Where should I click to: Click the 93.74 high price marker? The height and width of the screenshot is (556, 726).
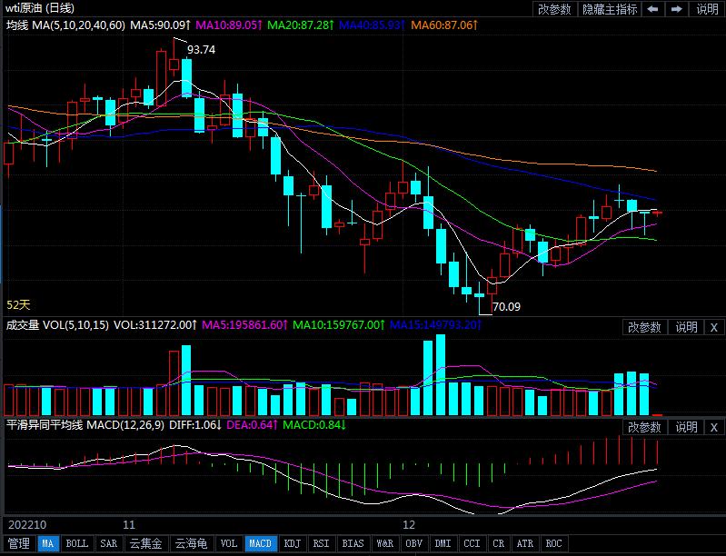coord(201,50)
